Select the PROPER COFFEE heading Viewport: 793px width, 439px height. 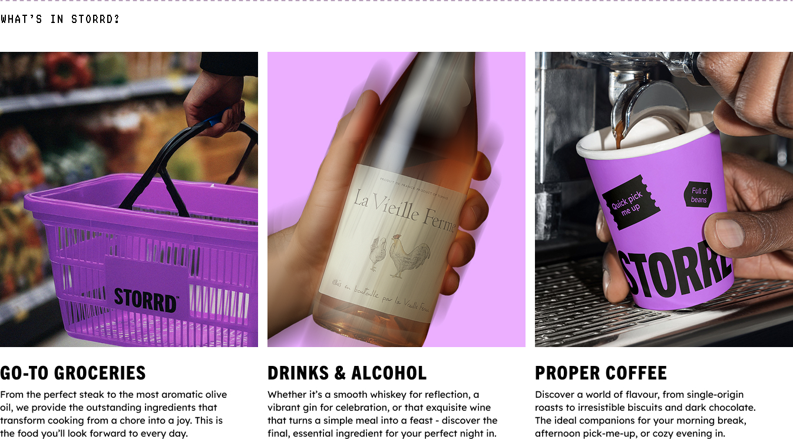(x=601, y=373)
